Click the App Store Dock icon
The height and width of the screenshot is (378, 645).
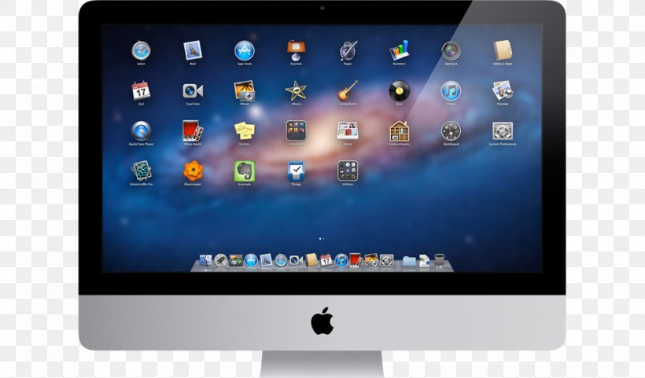pyautogui.click(x=251, y=260)
